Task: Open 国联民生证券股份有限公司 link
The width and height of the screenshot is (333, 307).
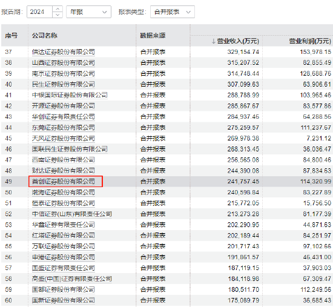Action: (x=70, y=149)
